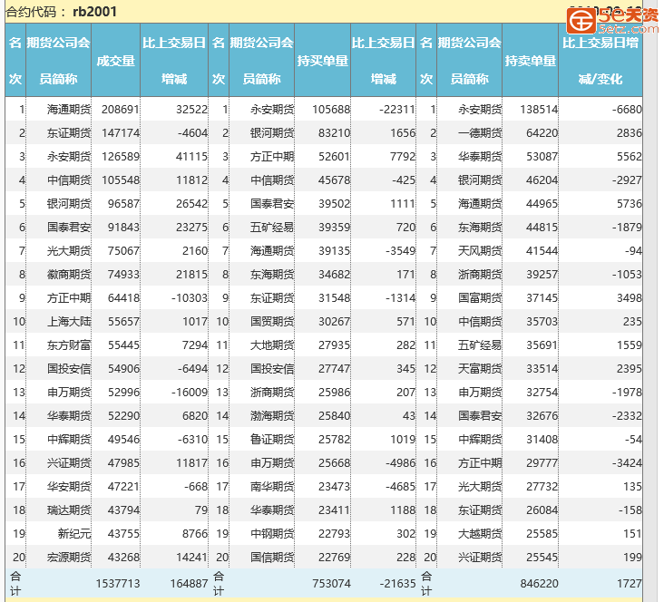Click total long change -21635
Viewport: 664px width, 602px height.
click(x=397, y=583)
